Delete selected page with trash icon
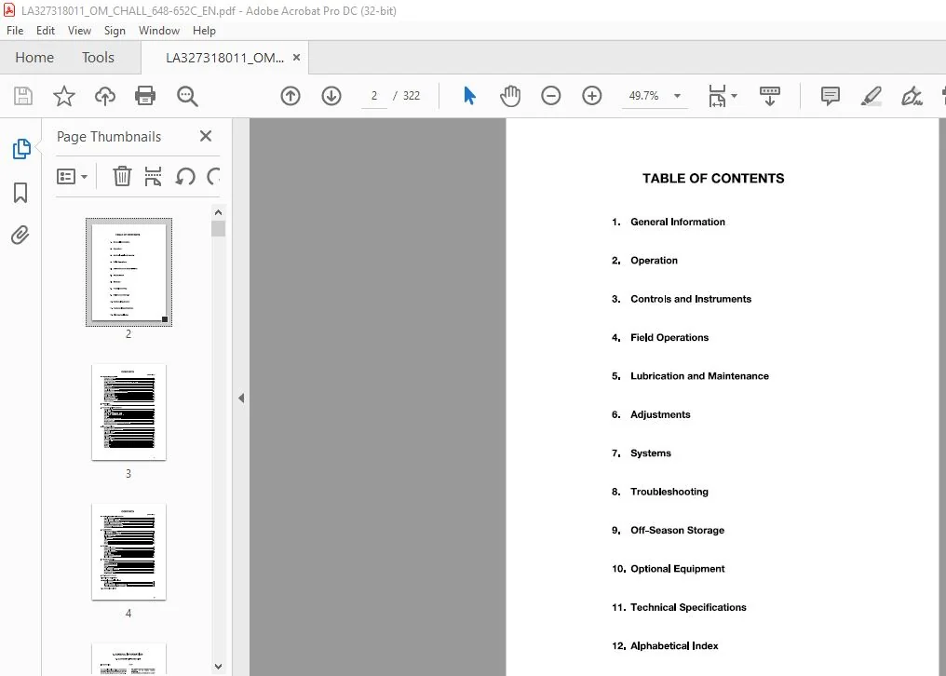 click(122, 176)
